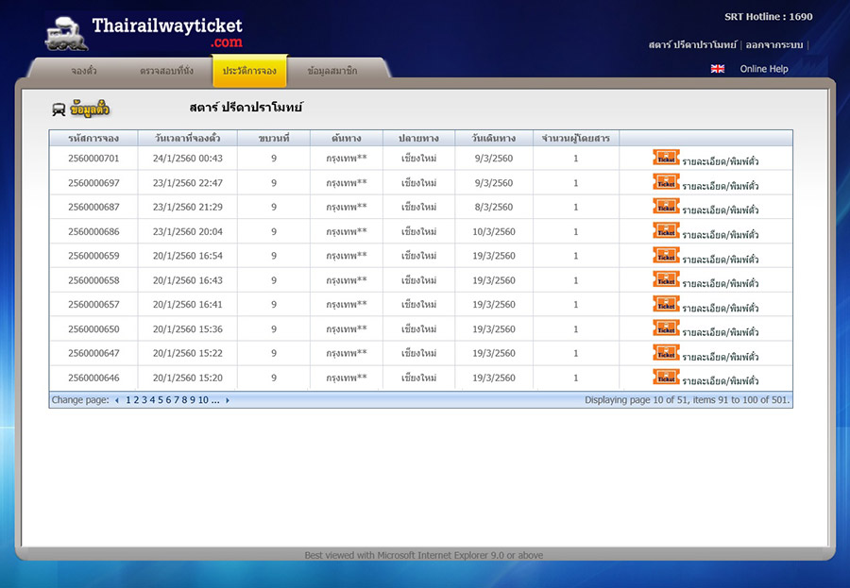
Task: Go to page 4 in pager
Action: tap(152, 400)
